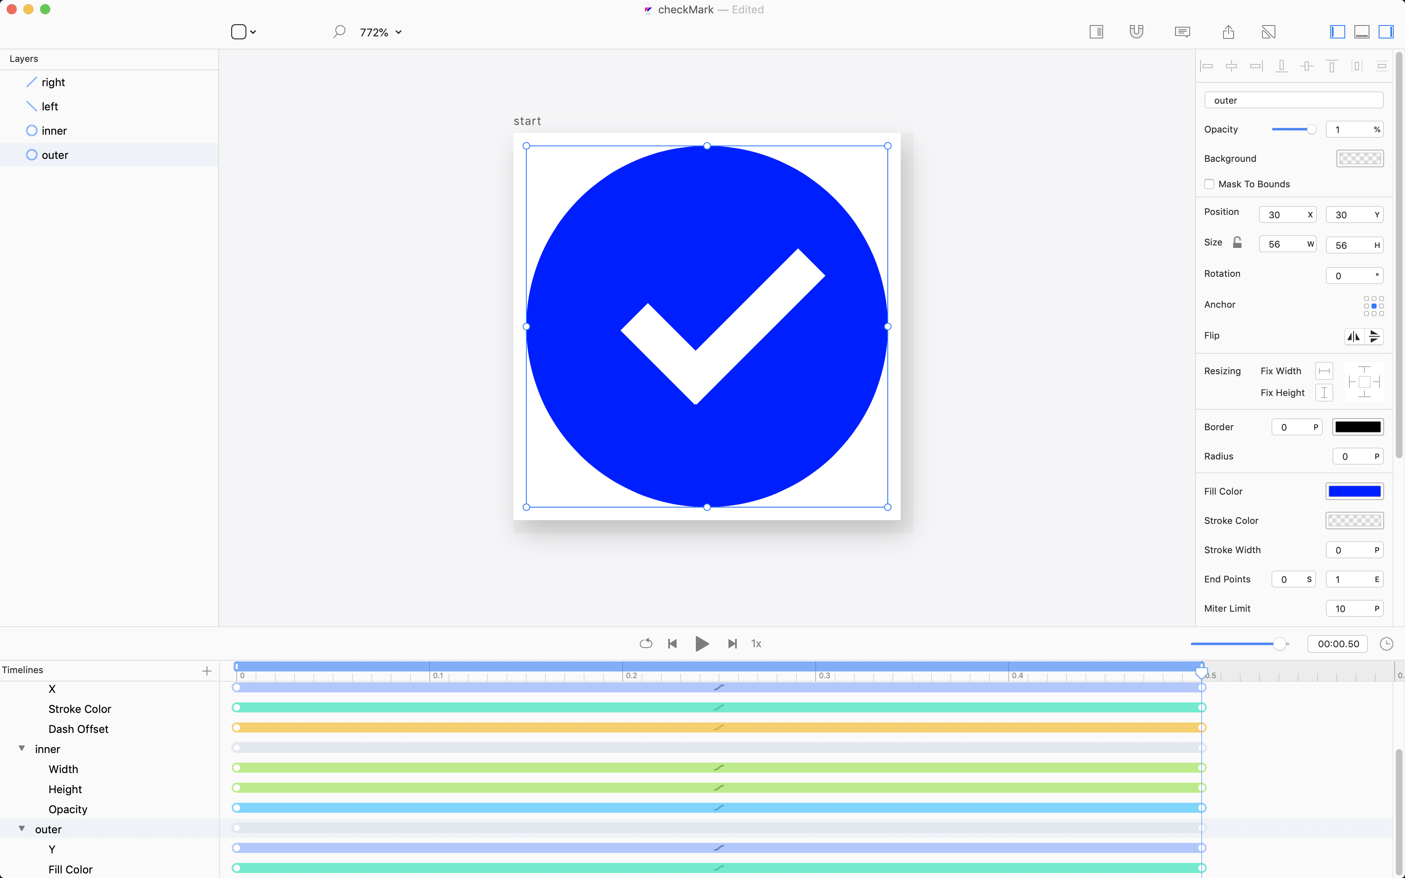Image resolution: width=1405 pixels, height=878 pixels.
Task: Flip the layer vertically
Action: (x=1374, y=336)
